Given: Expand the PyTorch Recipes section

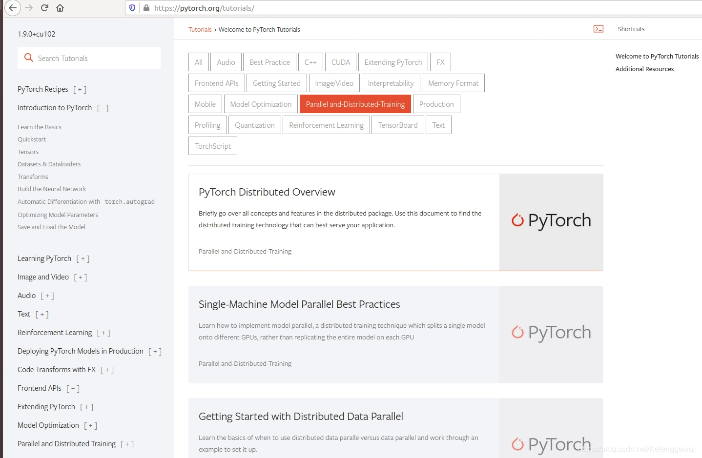Looking at the screenshot, I should [x=80, y=90].
